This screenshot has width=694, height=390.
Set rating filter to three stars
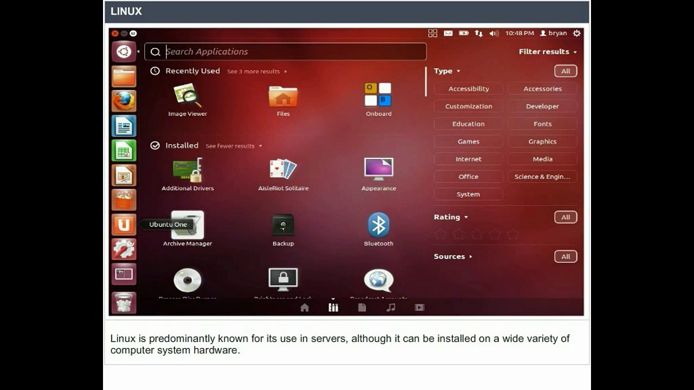coord(477,234)
